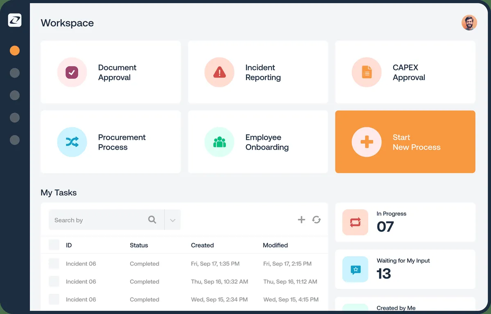Viewport: 491px width, 314px height.
Task: Refresh the My Tasks list
Action: 316,220
